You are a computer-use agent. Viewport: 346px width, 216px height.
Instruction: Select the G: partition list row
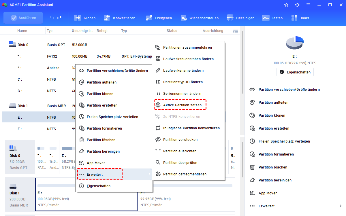[38, 91]
